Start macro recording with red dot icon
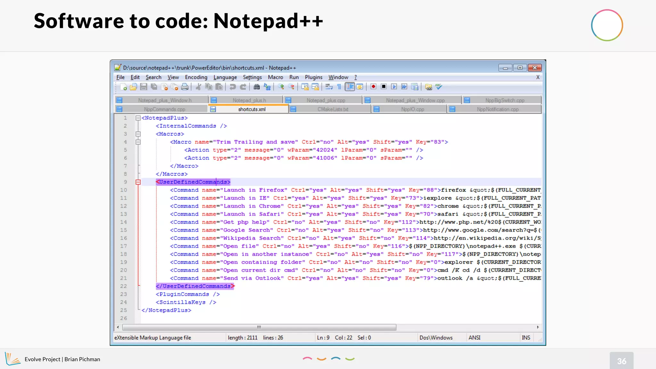The height and width of the screenshot is (369, 656). 373,86
